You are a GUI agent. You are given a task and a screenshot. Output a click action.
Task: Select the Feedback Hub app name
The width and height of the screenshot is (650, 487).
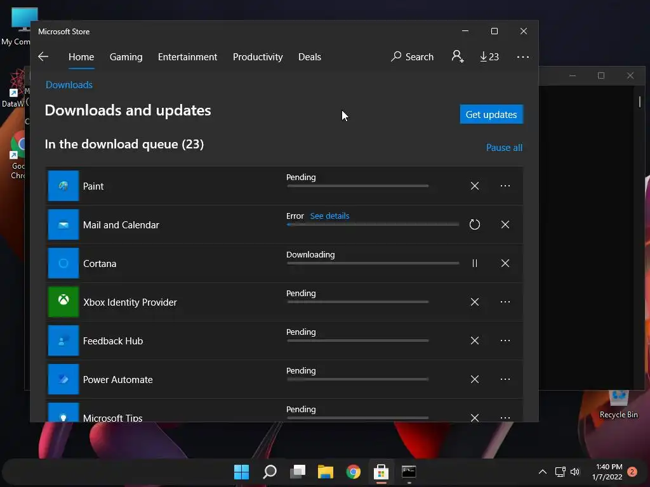[113, 341]
